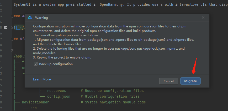Screen dimensions: 228x111
Task: Toggle the Back up configuration checkbox
Action: point(36,64)
